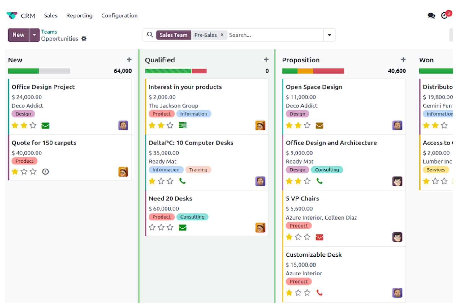458x303 pixels.
Task: Open overdue phone activity on Customizable Desk
Action: (320, 292)
